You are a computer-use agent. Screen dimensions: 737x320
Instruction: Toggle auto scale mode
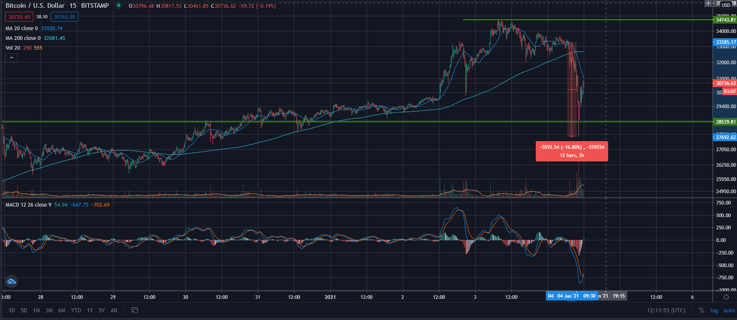click(729, 310)
